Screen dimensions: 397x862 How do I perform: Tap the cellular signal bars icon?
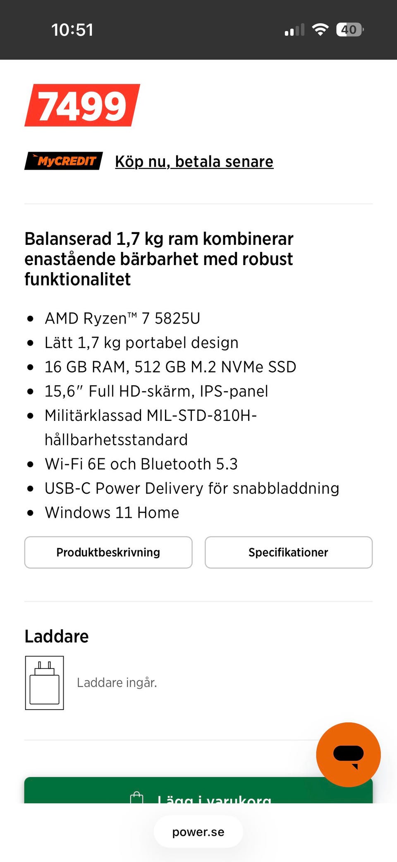point(294,30)
